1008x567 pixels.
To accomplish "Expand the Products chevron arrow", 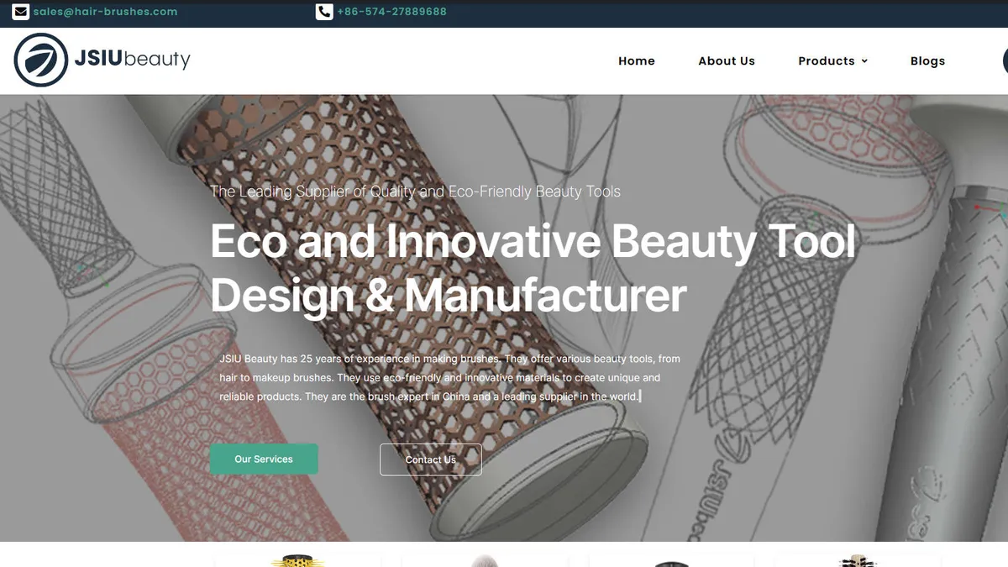I will [x=864, y=61].
